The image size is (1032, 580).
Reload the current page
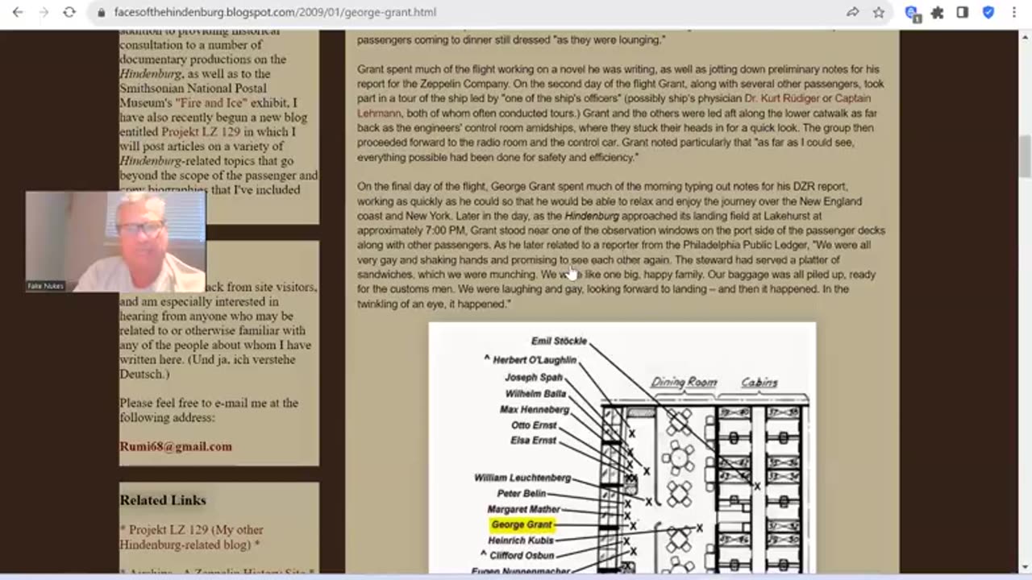point(69,12)
